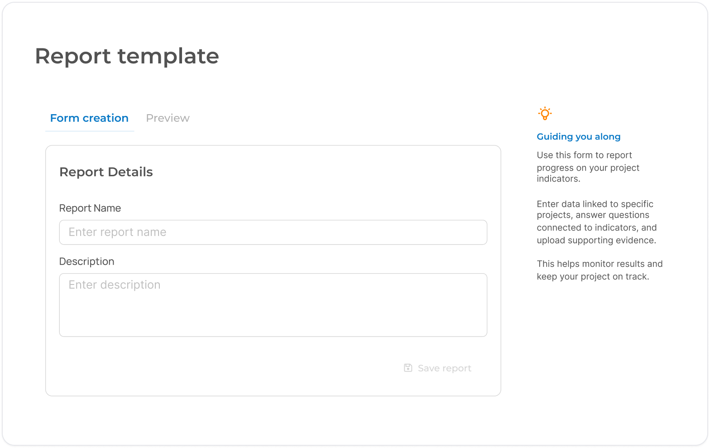Click the Report template page title
This screenshot has width=710, height=448.
click(127, 56)
